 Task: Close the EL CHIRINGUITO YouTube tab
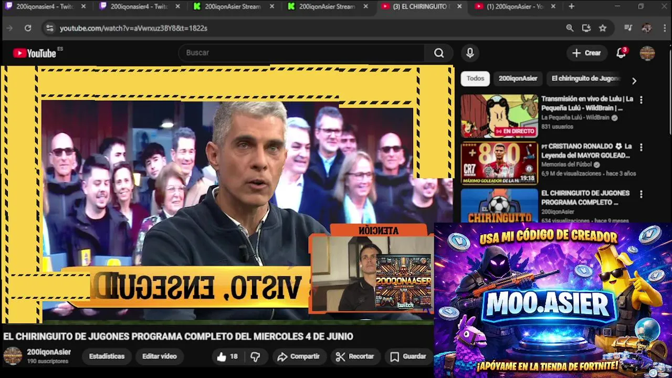click(459, 6)
